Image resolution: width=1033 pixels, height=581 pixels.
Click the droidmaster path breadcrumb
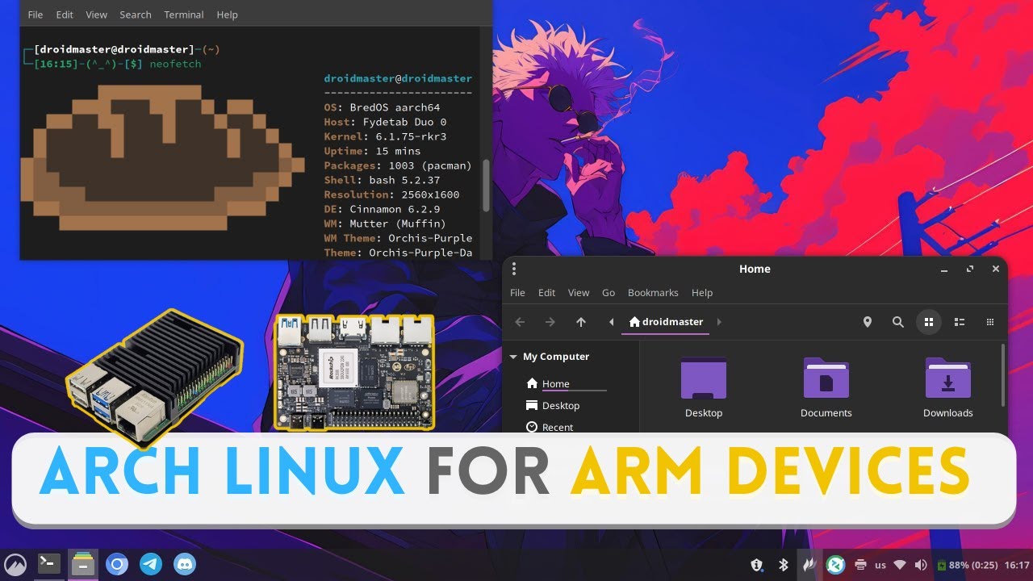pos(666,322)
